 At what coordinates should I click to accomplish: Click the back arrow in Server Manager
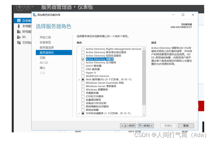(x=20, y=7)
